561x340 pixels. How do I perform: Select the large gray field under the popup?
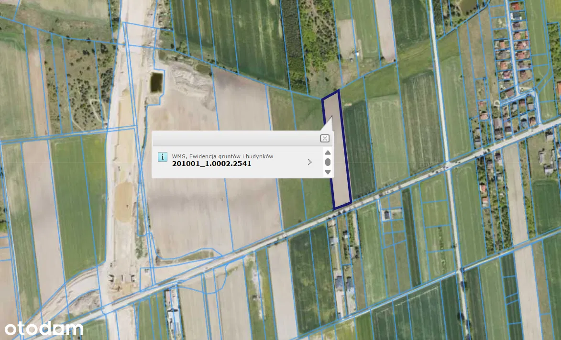215,210
